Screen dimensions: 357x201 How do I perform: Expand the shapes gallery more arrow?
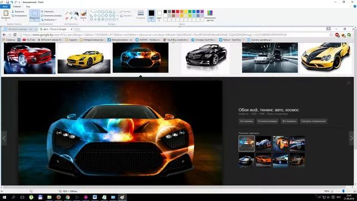coord(118,20)
